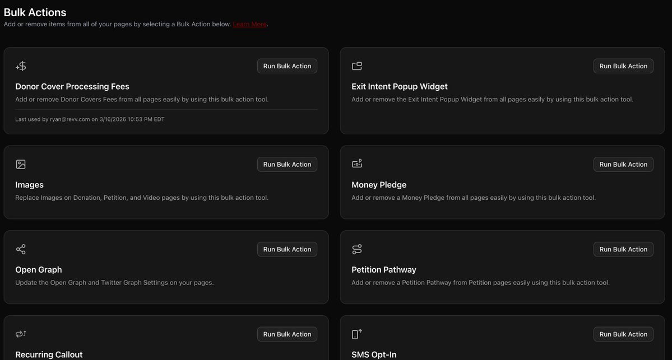
Task: Run Bulk Action for Petition Pathway
Action: coord(623,249)
